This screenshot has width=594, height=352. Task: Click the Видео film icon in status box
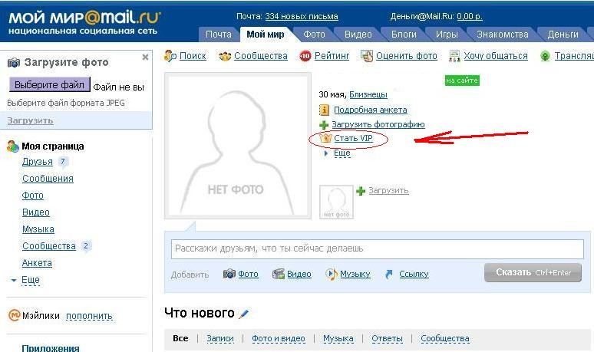(279, 274)
